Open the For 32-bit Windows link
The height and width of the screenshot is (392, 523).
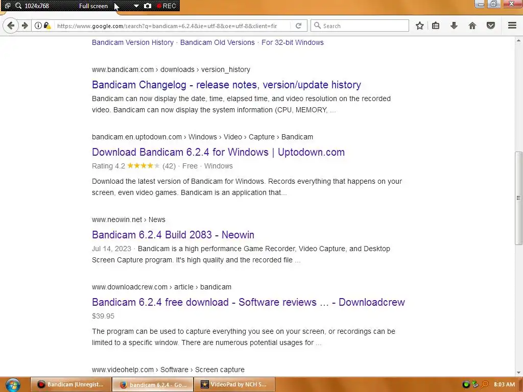coord(293,42)
